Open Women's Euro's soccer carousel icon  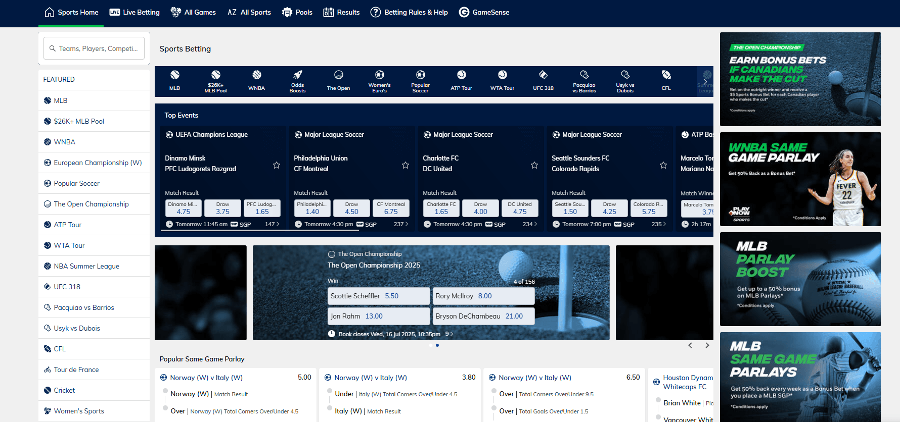(x=380, y=75)
